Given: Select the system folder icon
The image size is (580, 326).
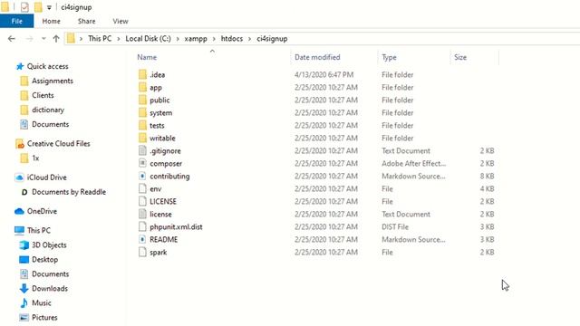Looking at the screenshot, I should [x=143, y=112].
